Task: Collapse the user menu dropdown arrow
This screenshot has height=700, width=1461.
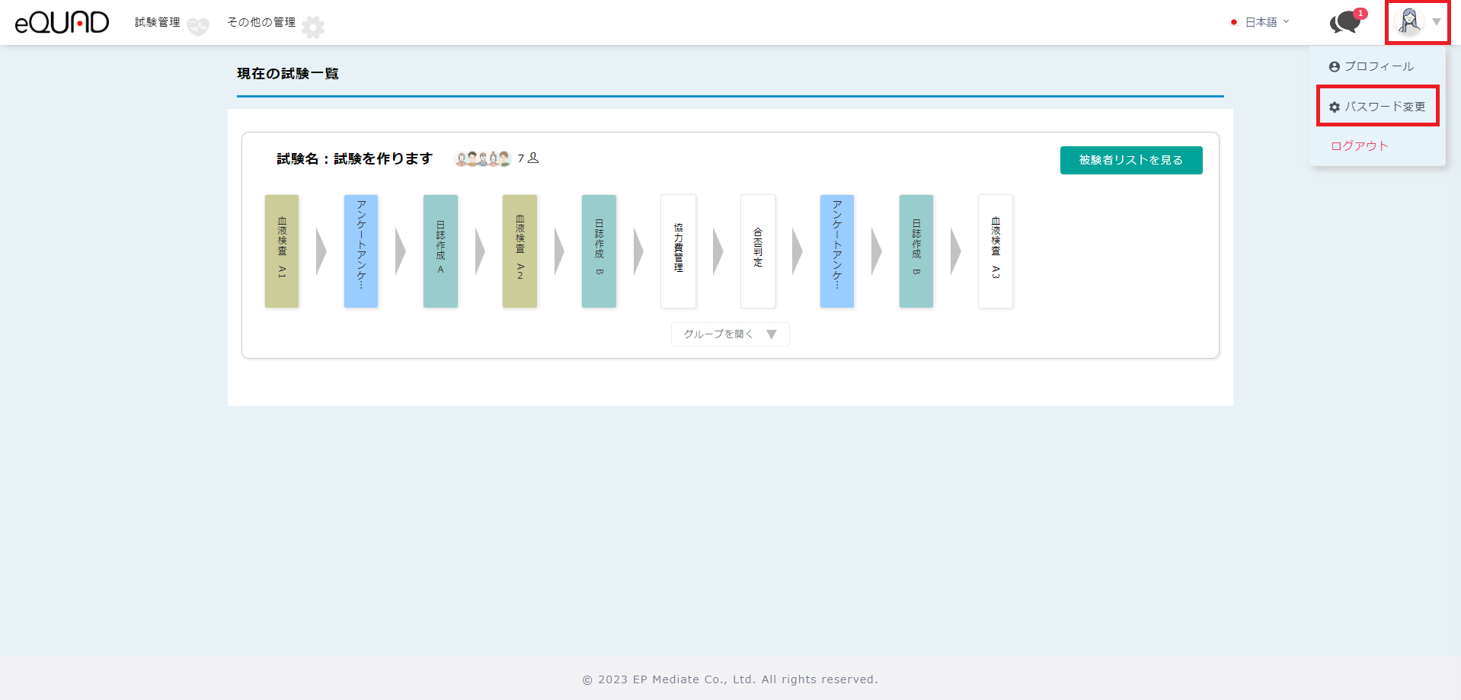Action: tap(1437, 22)
